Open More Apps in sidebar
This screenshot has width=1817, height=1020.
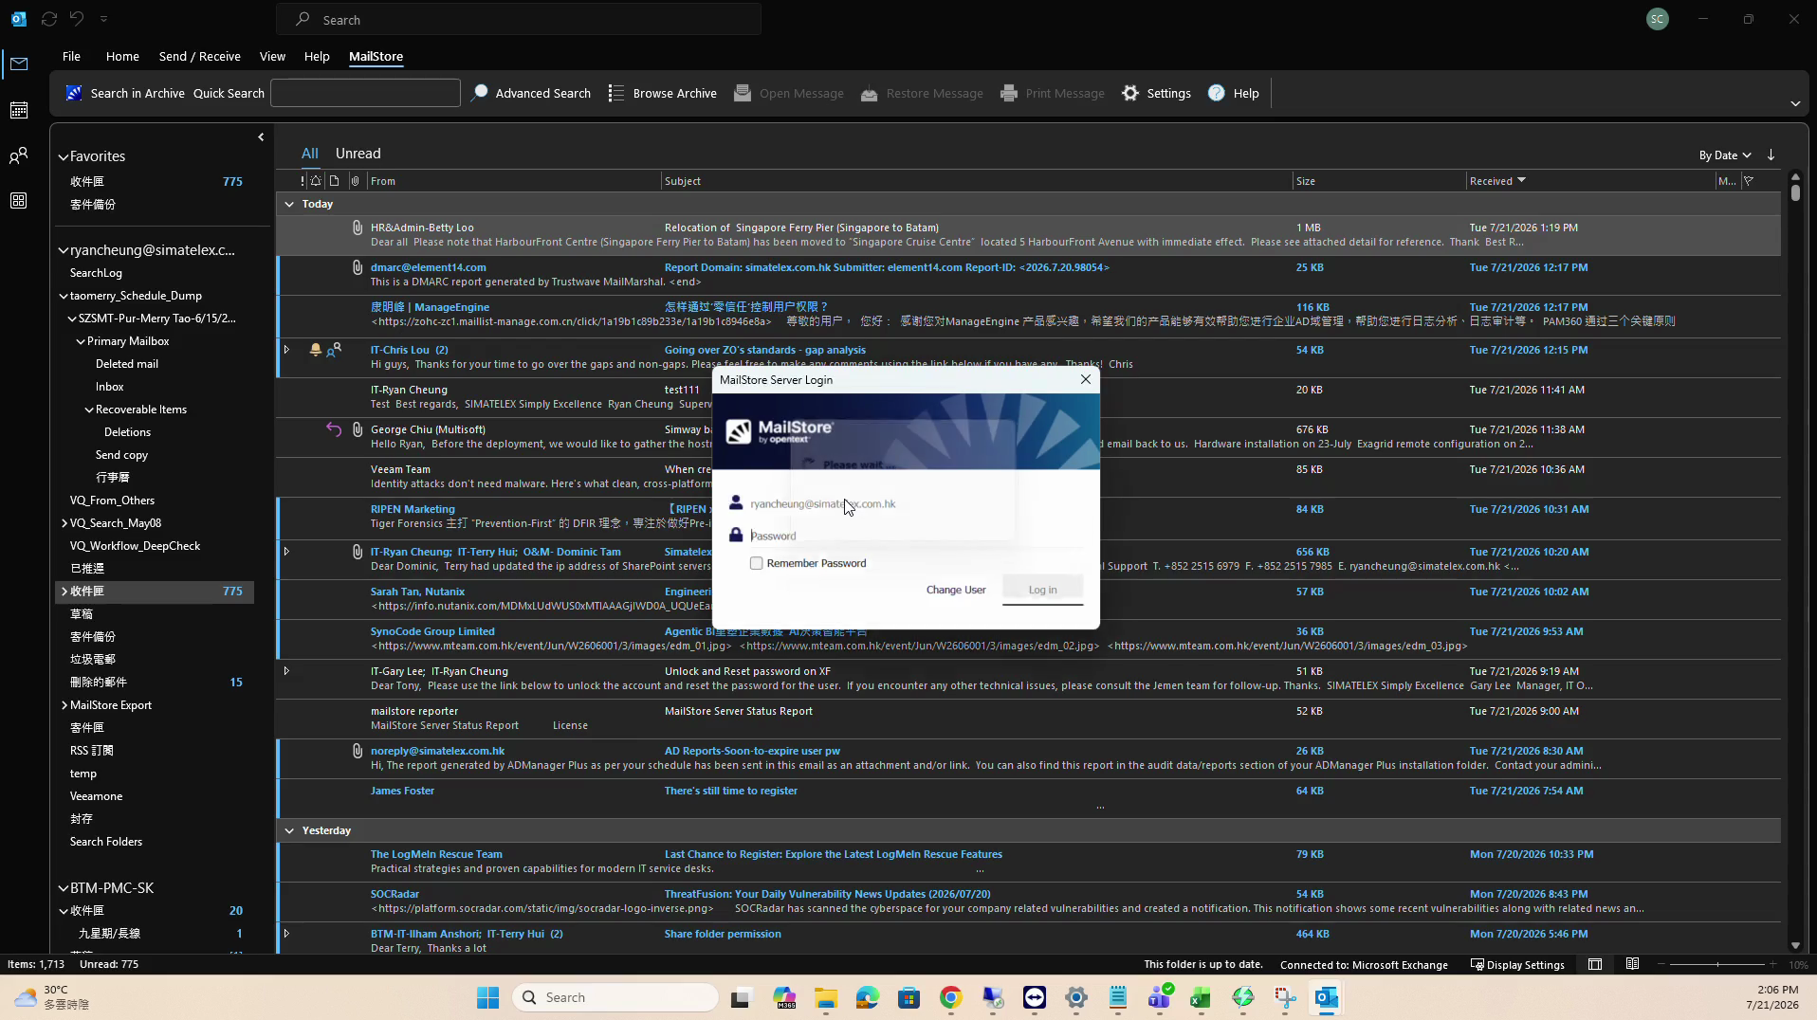pos(19,201)
